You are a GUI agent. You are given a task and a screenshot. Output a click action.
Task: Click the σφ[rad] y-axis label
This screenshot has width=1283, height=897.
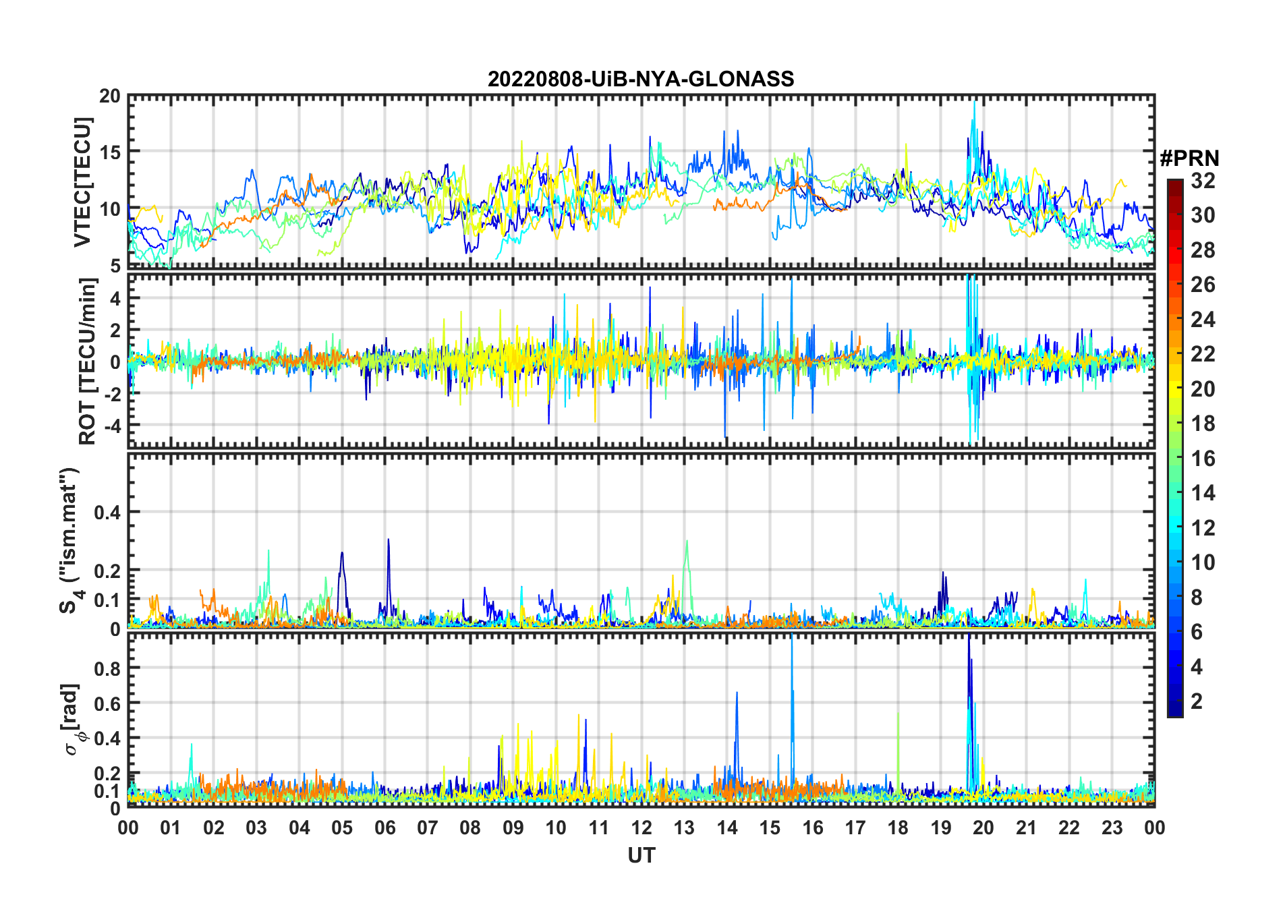(73, 720)
